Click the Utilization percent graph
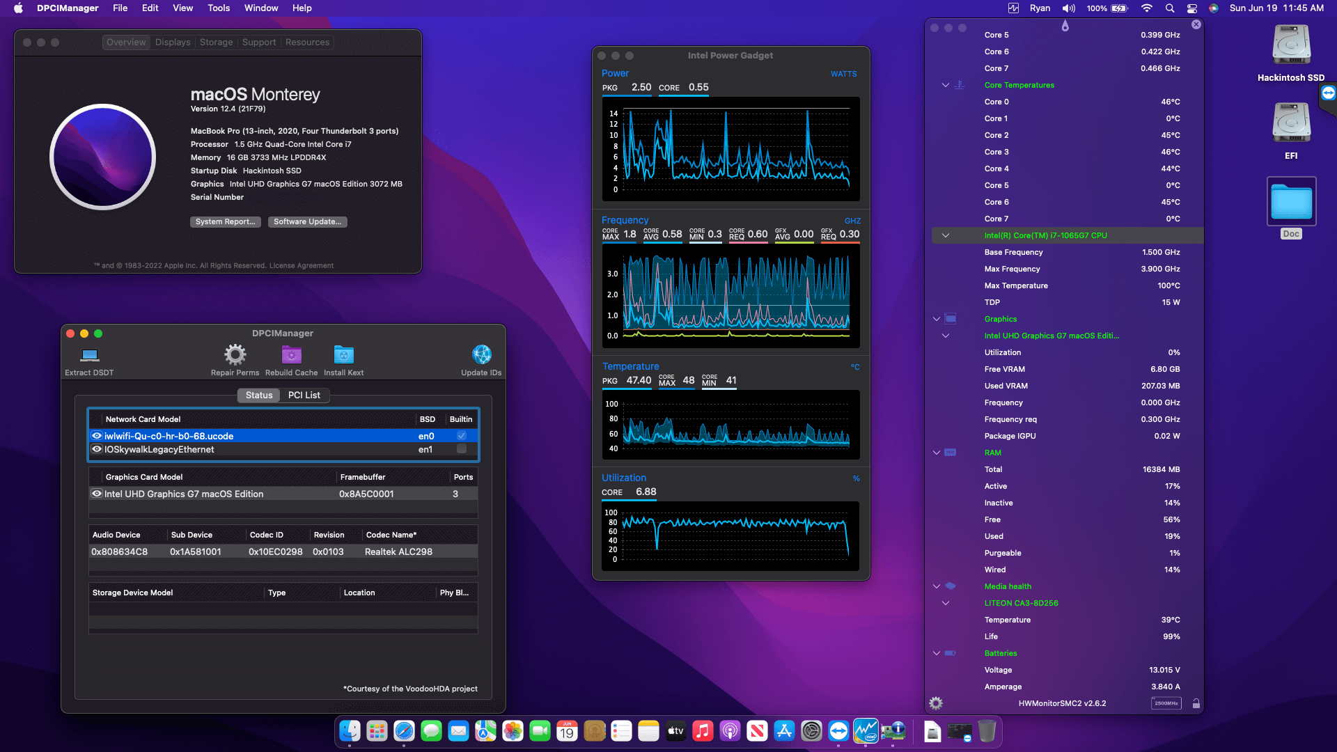Screen dimensions: 1337x752 (731, 536)
